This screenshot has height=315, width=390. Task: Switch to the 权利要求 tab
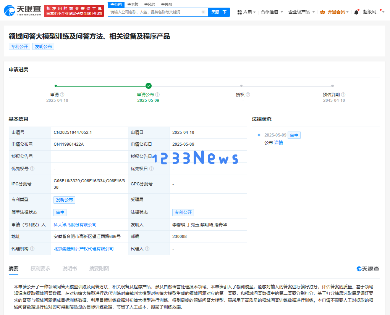40,268
